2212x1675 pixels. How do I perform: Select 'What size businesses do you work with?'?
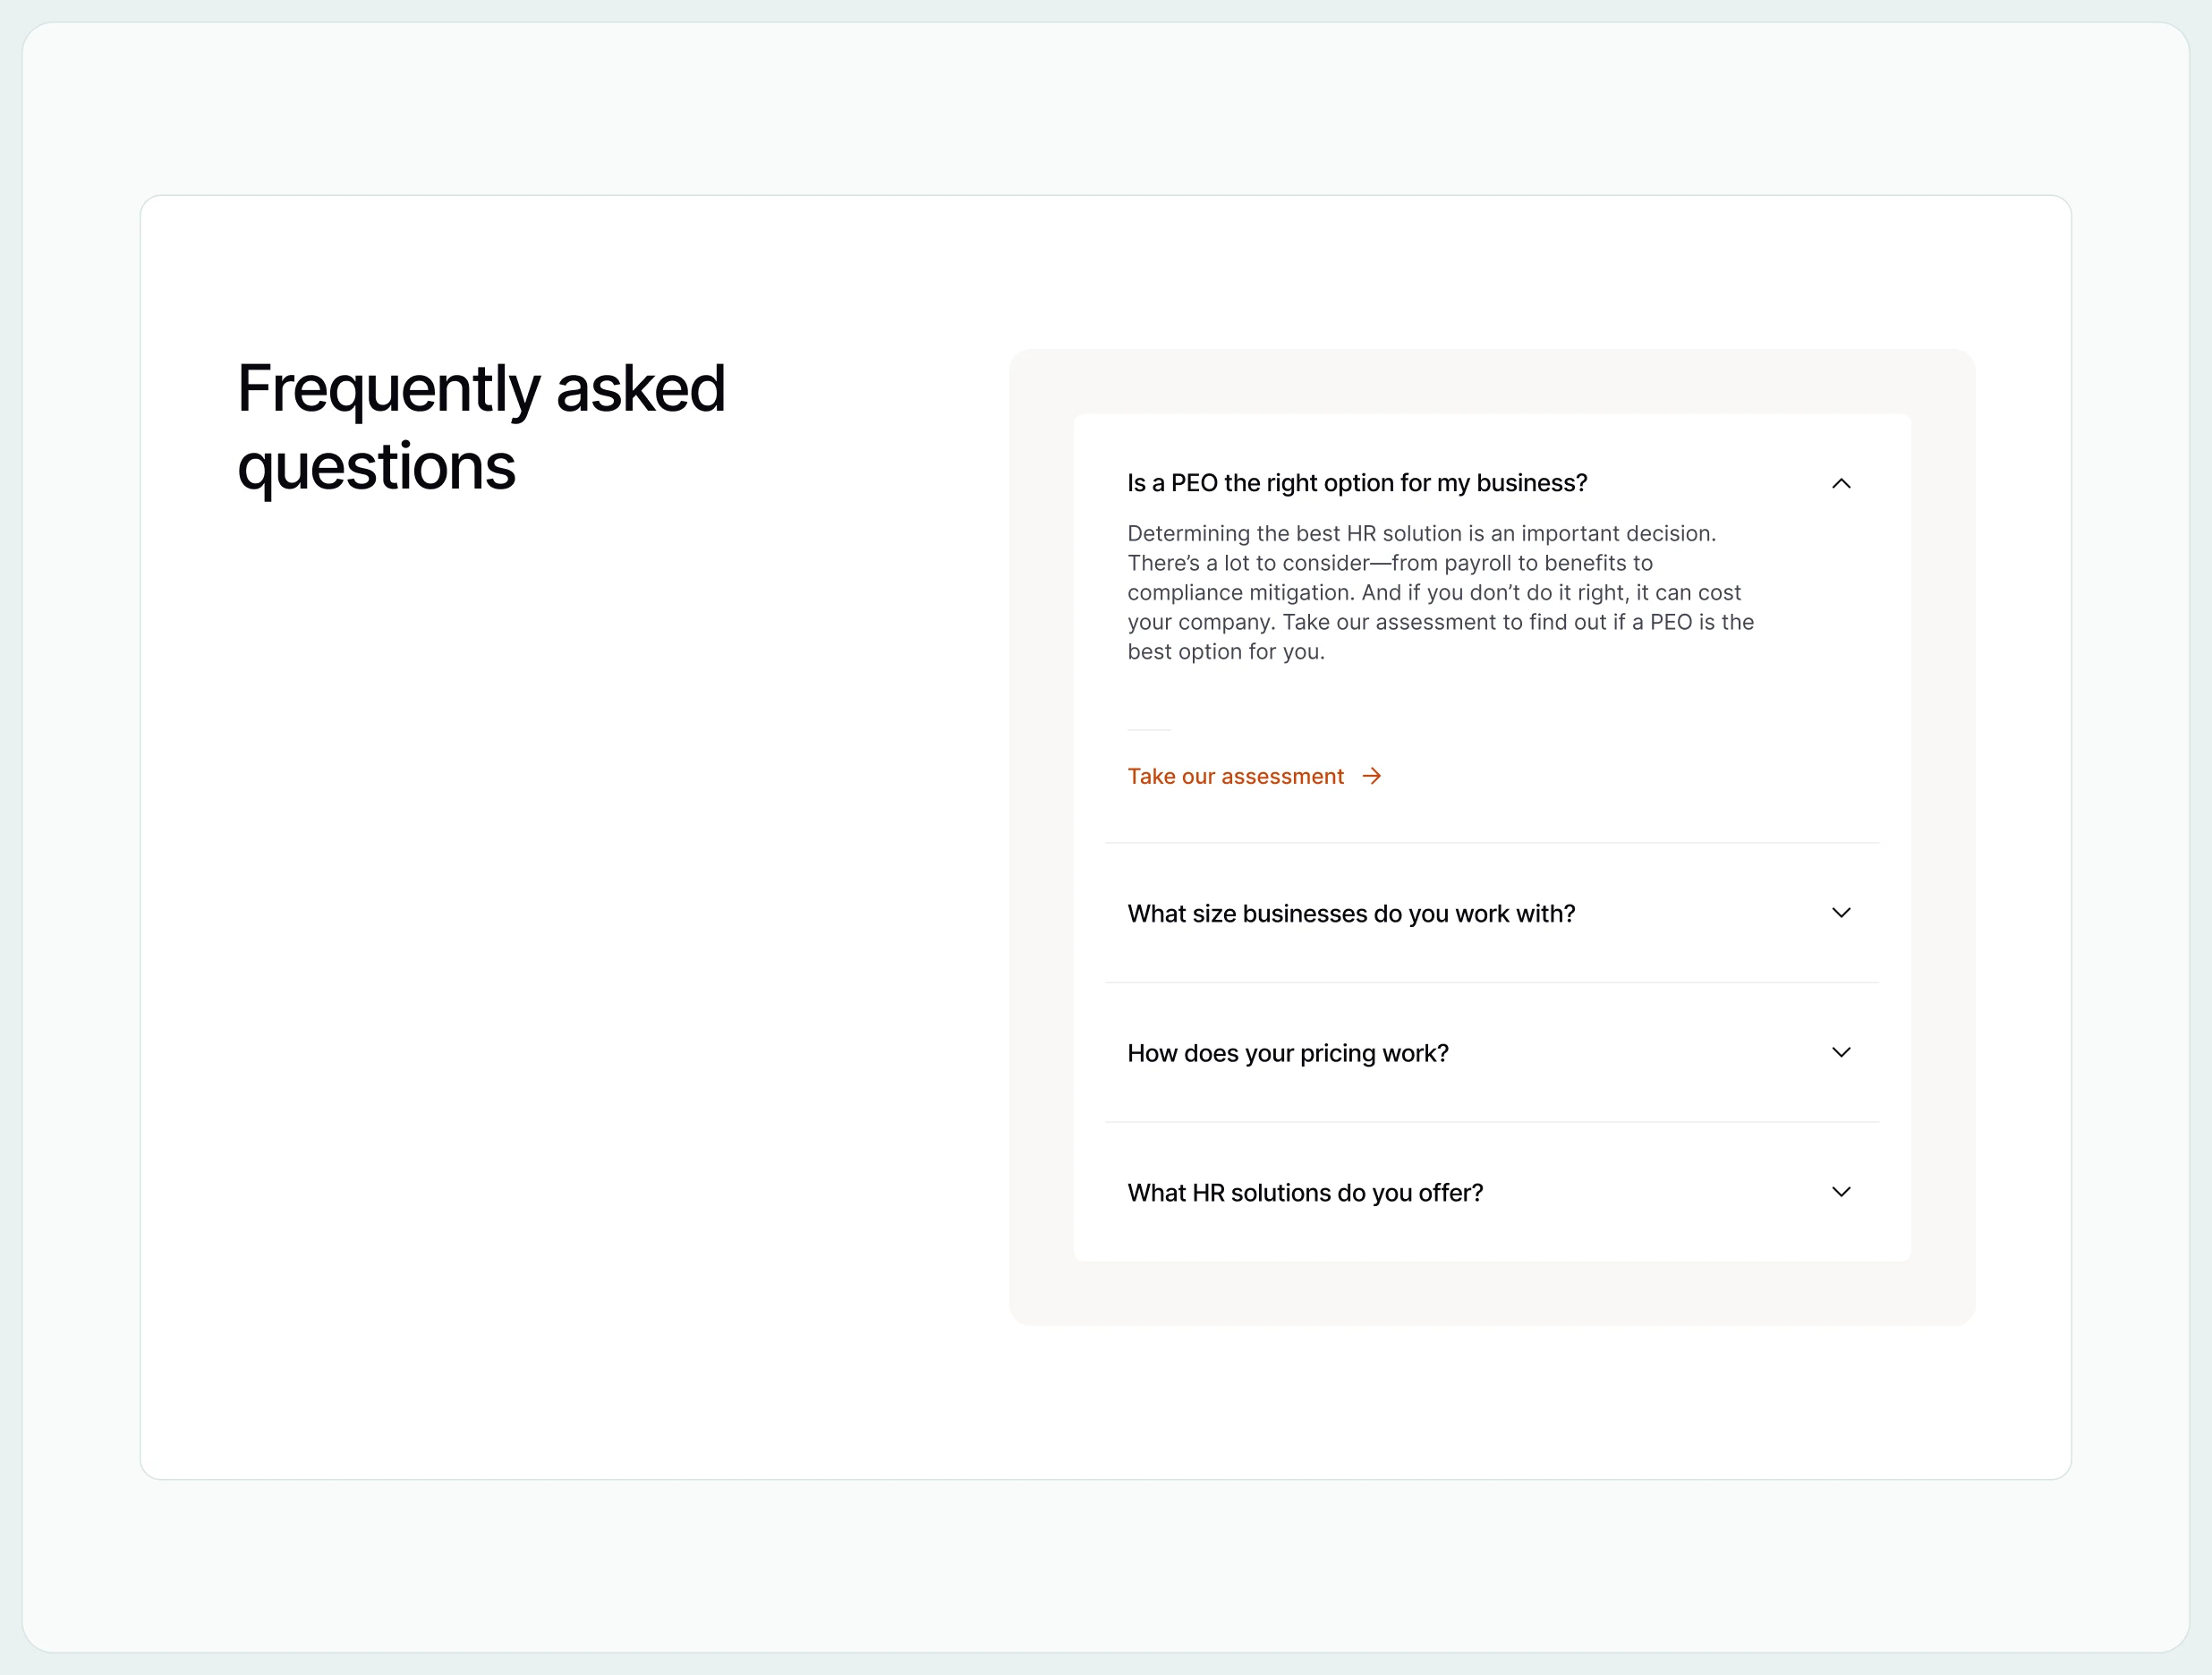click(x=1351, y=913)
